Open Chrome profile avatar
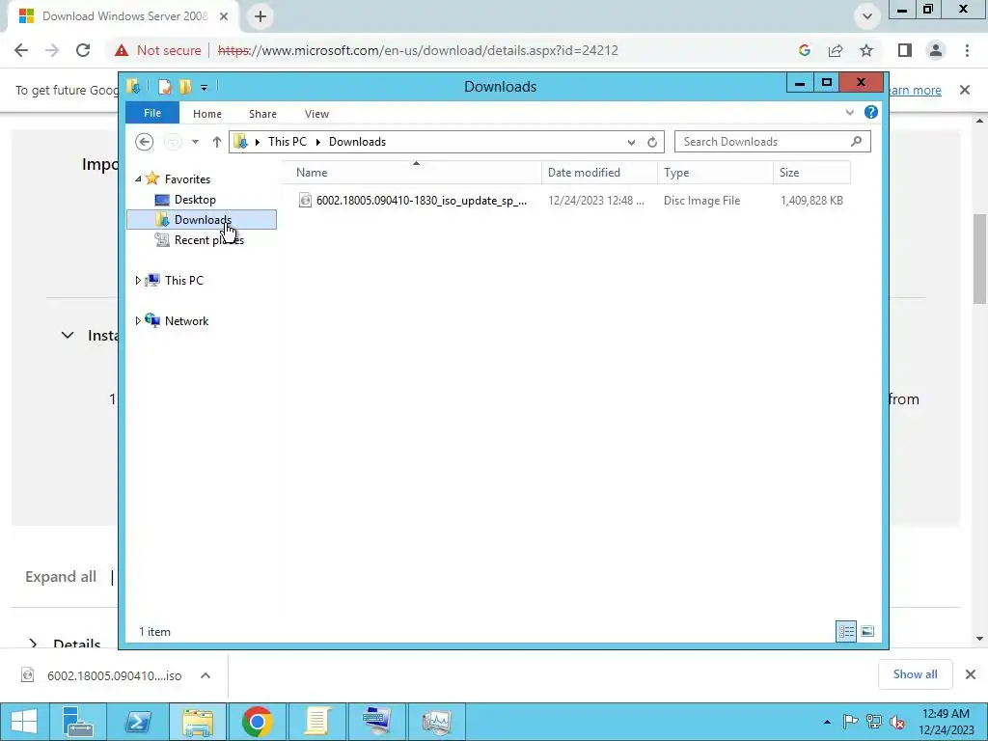The image size is (988, 741). (936, 50)
